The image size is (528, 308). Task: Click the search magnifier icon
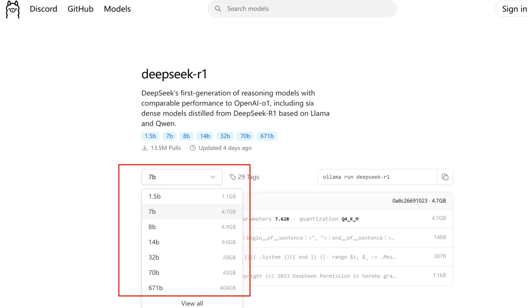[218, 9]
